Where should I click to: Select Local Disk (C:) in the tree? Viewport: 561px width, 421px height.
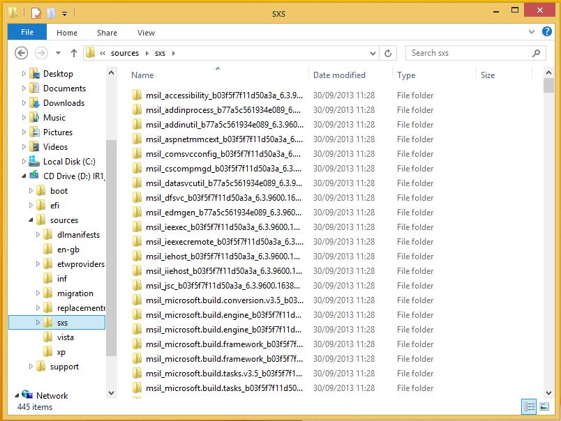[x=69, y=162]
